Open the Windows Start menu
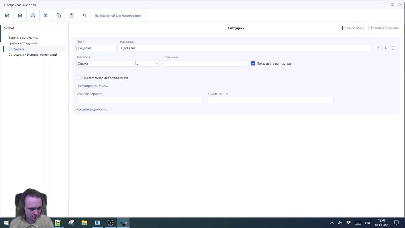Screen dimensions: 405x228 pos(6,223)
